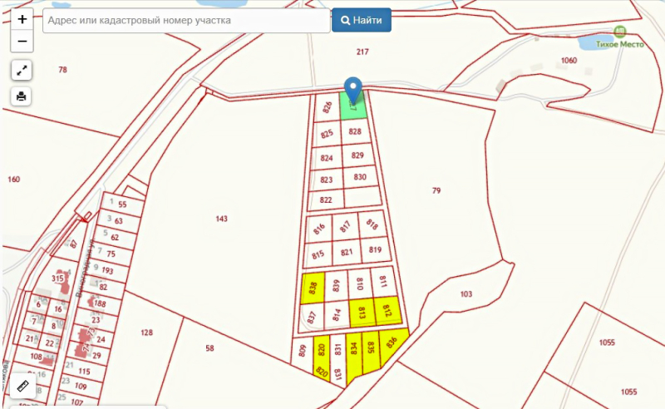The image size is (665, 409).
Task: Select parcel 816
Action: click(319, 229)
